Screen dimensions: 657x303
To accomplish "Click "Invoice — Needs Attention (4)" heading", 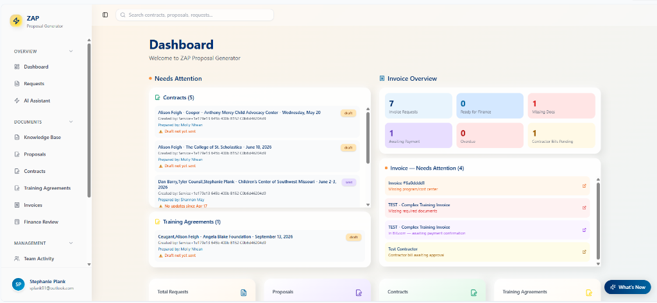I will coord(427,168).
